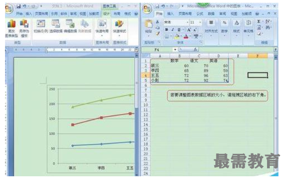
Task: Undo last action in Excel toolbar
Action: click(163, 6)
